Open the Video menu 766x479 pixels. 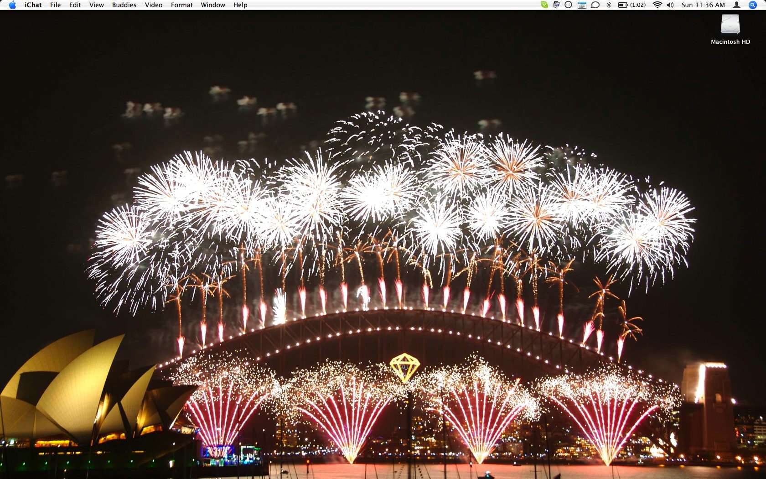pyautogui.click(x=154, y=5)
